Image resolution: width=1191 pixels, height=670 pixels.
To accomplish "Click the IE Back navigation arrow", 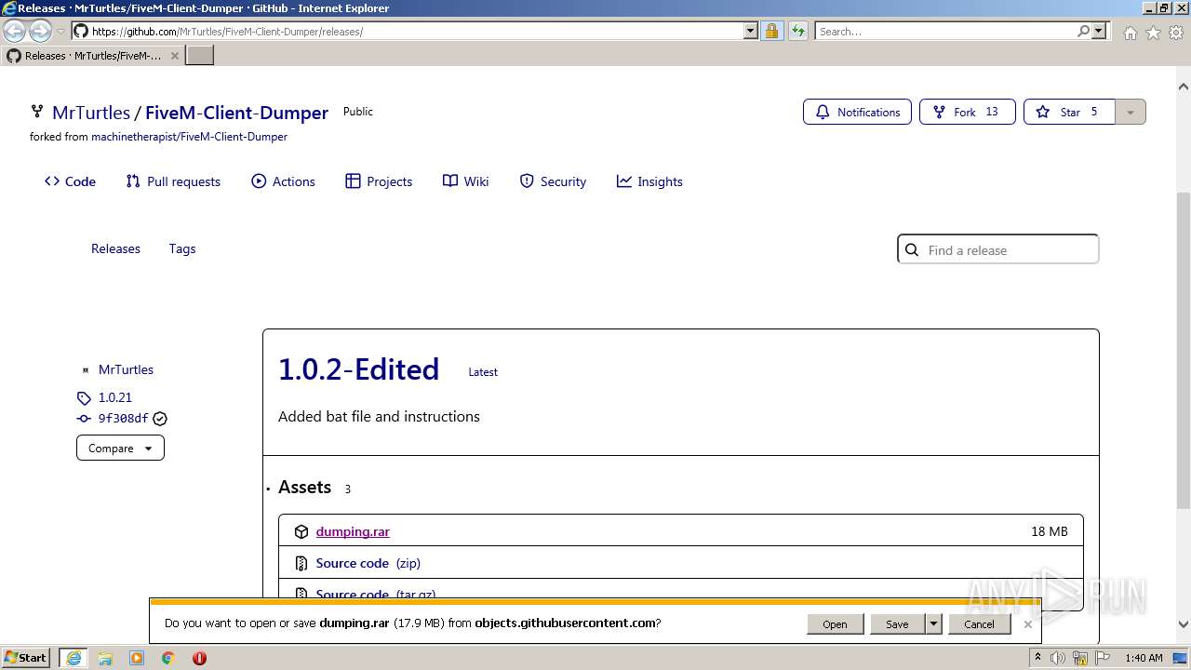I will click(15, 32).
